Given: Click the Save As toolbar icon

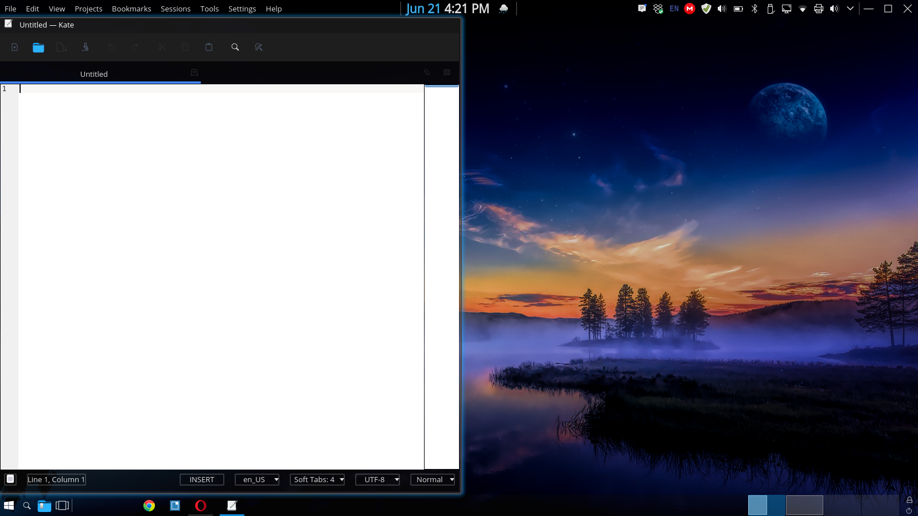Looking at the screenshot, I should click(x=85, y=47).
